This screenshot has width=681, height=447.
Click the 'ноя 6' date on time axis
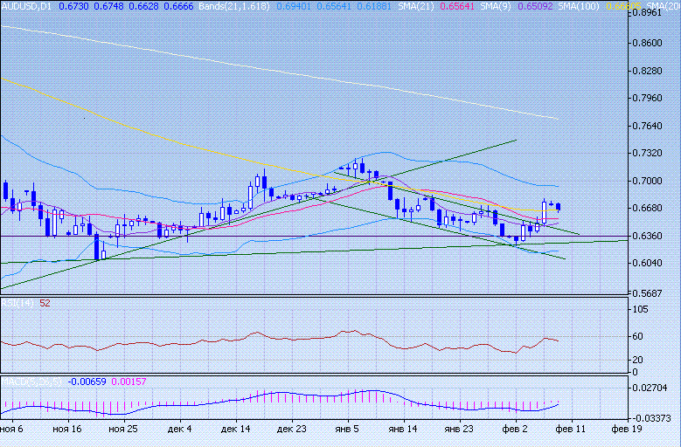[x=12, y=430]
